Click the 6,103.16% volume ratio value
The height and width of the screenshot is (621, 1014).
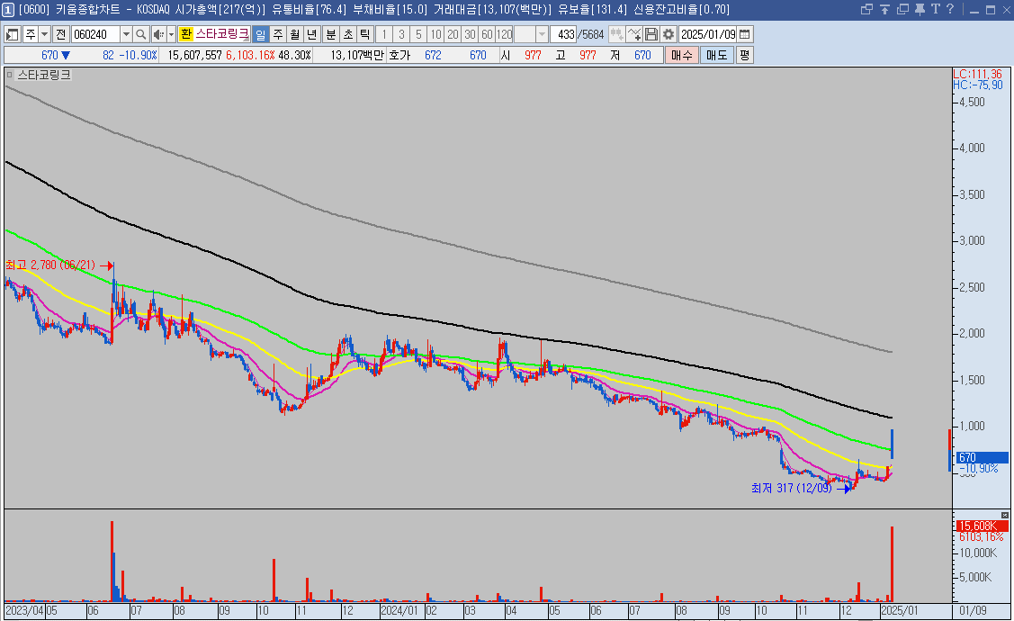tap(250, 55)
